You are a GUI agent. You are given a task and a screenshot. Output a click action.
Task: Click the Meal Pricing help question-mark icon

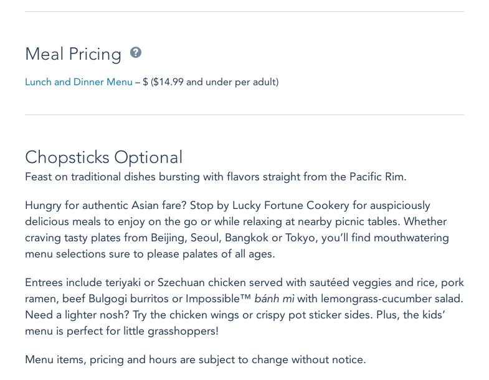136,53
